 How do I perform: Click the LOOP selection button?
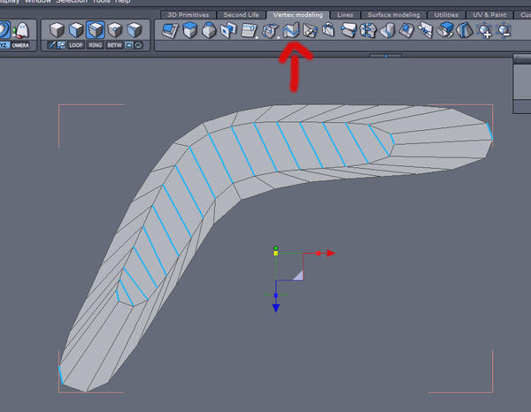pyautogui.click(x=76, y=45)
